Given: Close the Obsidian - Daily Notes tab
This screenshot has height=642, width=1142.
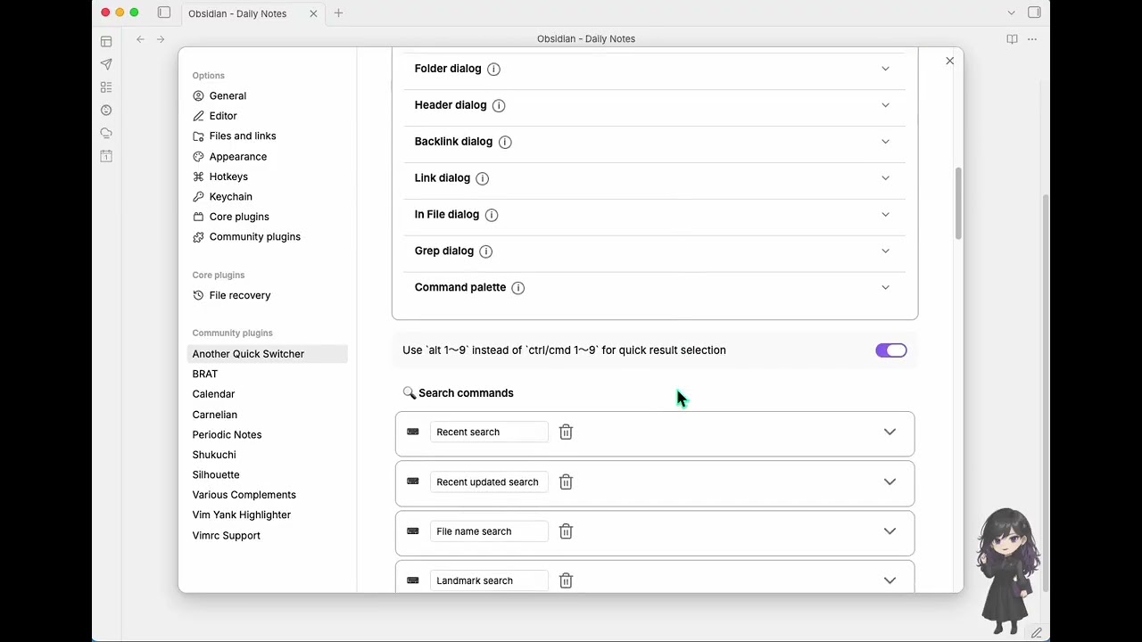Looking at the screenshot, I should [313, 13].
